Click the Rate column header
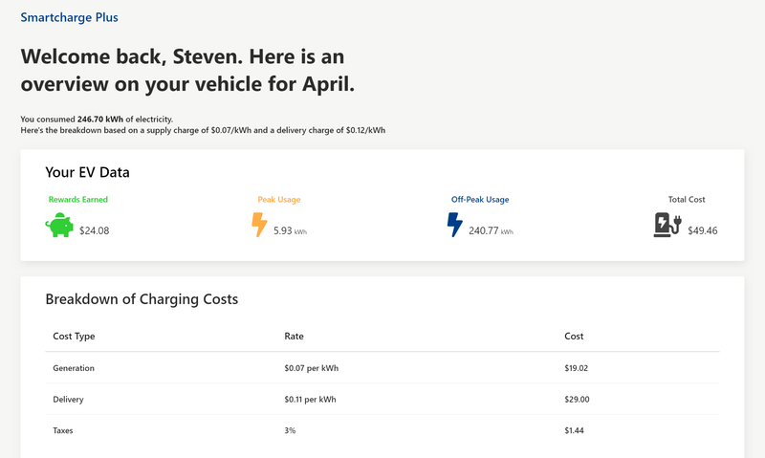This screenshot has height=458, width=765. coord(294,336)
